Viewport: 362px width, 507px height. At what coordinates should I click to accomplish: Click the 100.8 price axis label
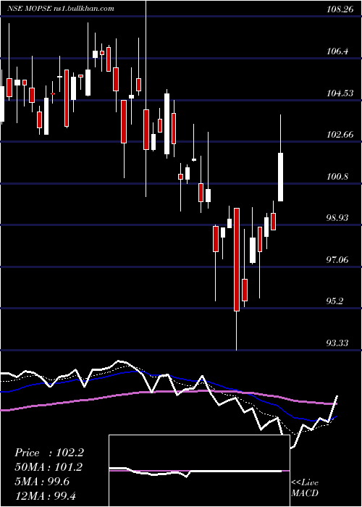[337, 177]
